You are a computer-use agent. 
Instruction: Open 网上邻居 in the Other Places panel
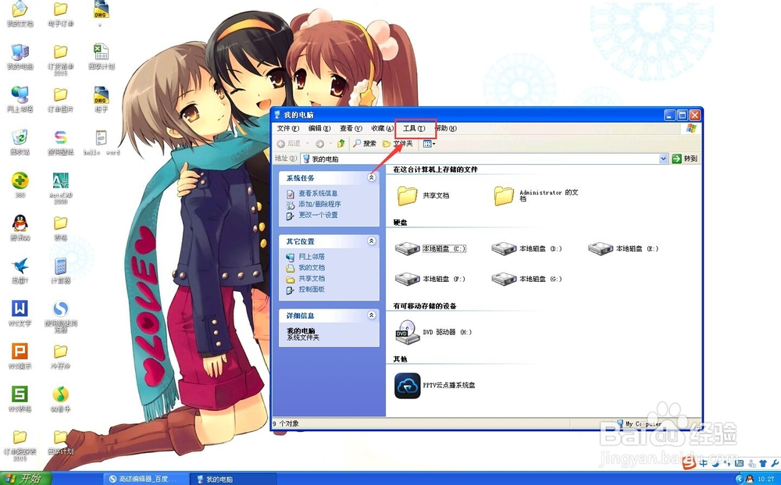pos(312,257)
